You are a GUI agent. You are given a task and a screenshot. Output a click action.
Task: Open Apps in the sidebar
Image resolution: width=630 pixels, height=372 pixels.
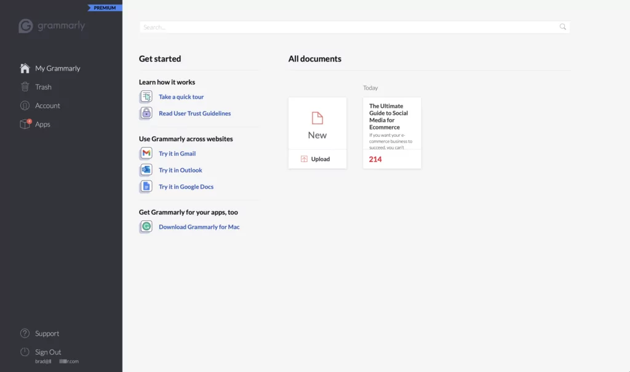point(42,124)
